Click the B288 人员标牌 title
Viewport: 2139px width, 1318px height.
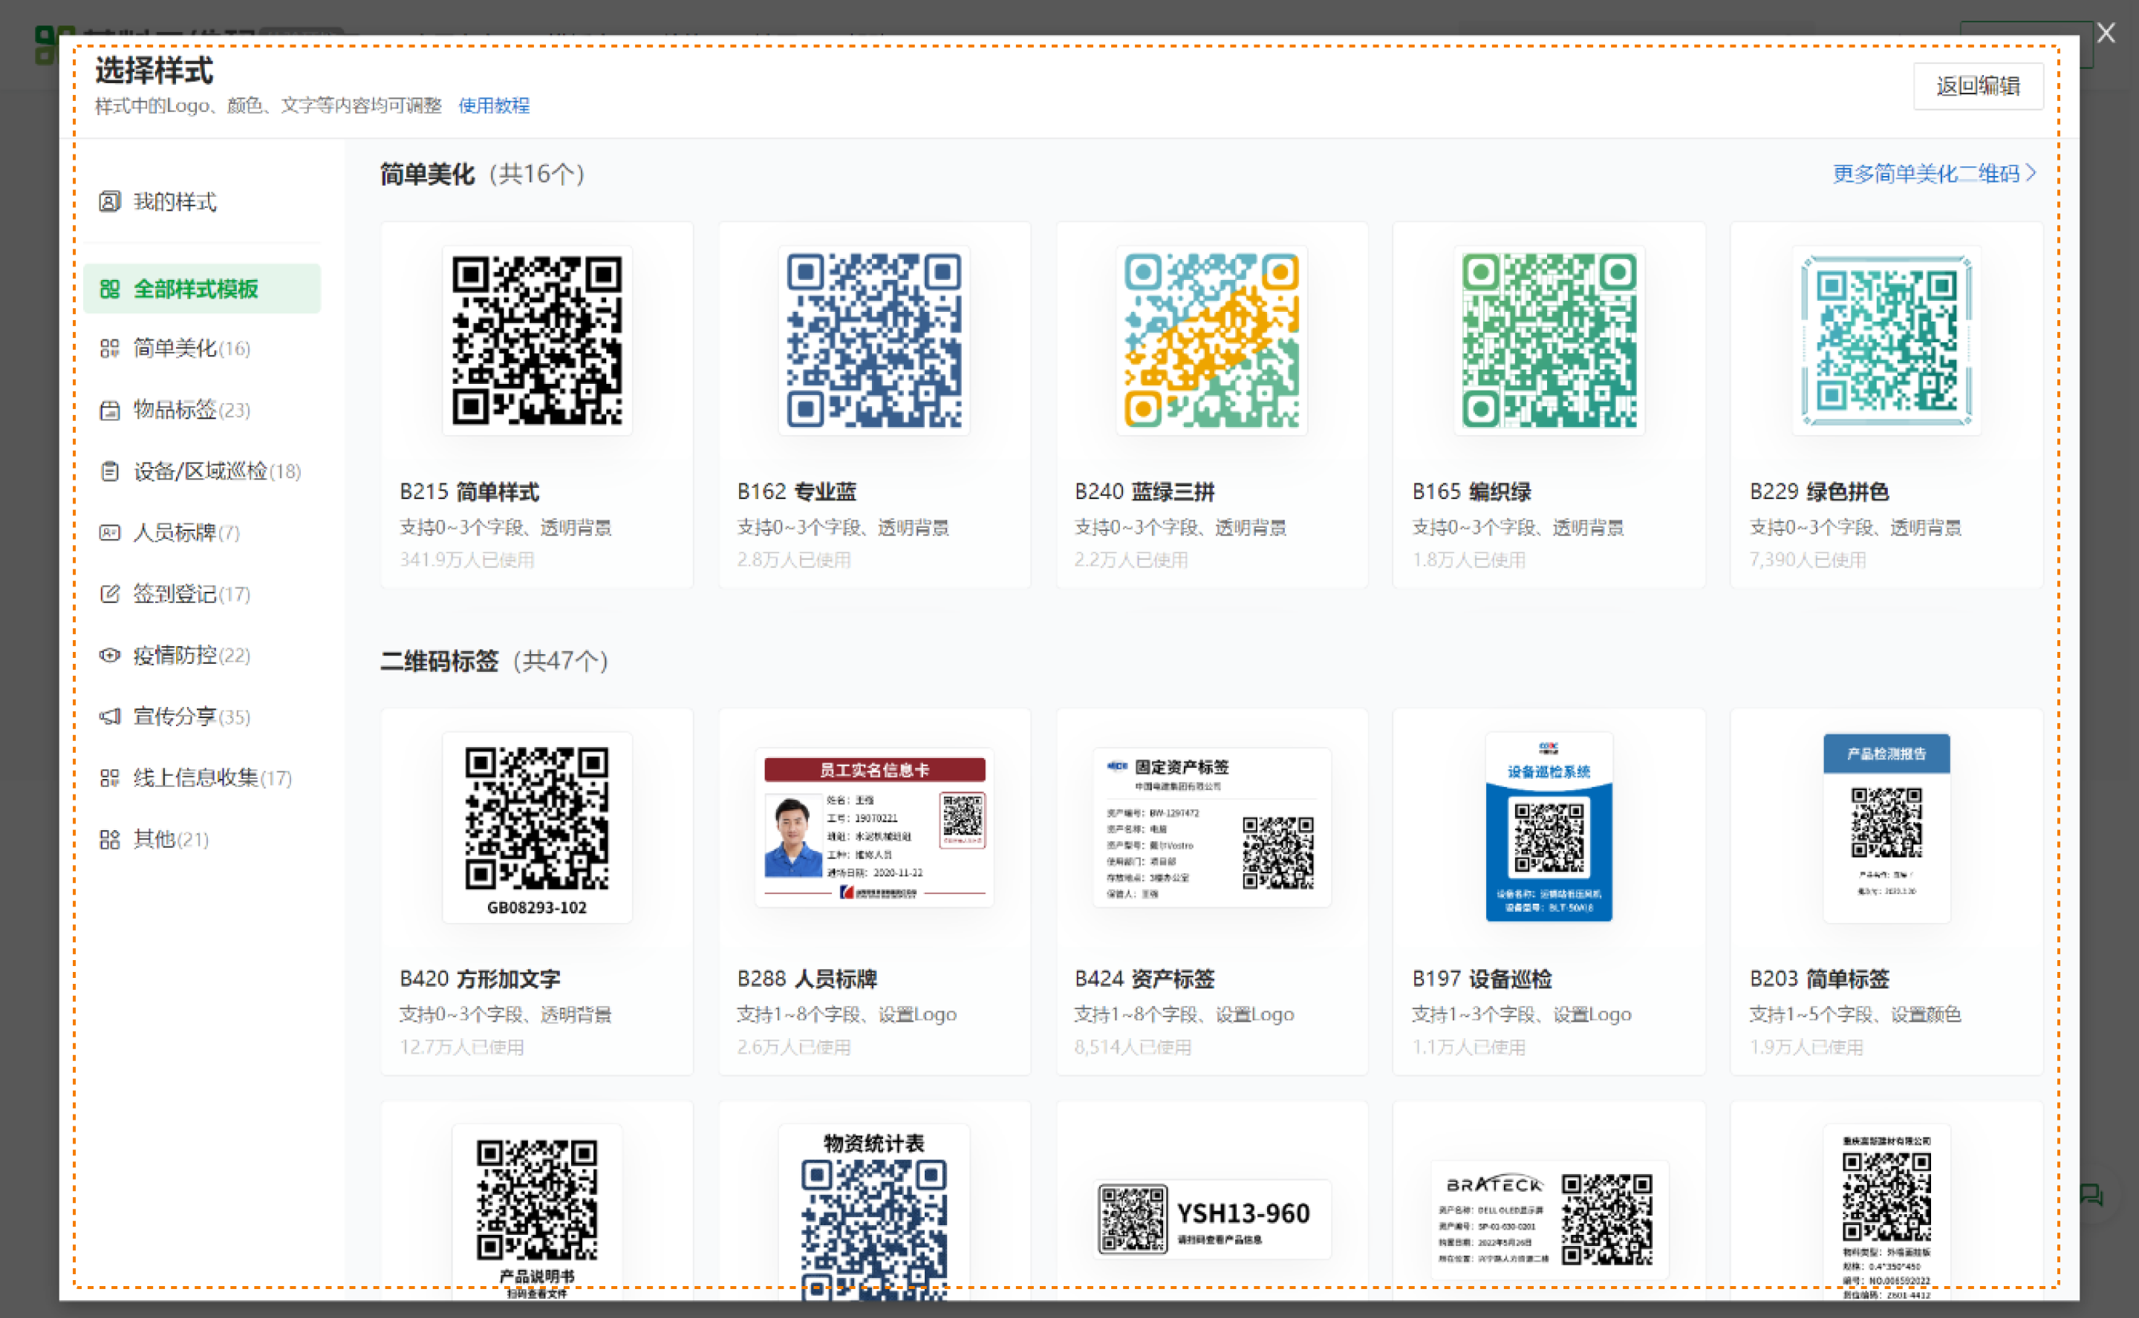[x=807, y=979]
